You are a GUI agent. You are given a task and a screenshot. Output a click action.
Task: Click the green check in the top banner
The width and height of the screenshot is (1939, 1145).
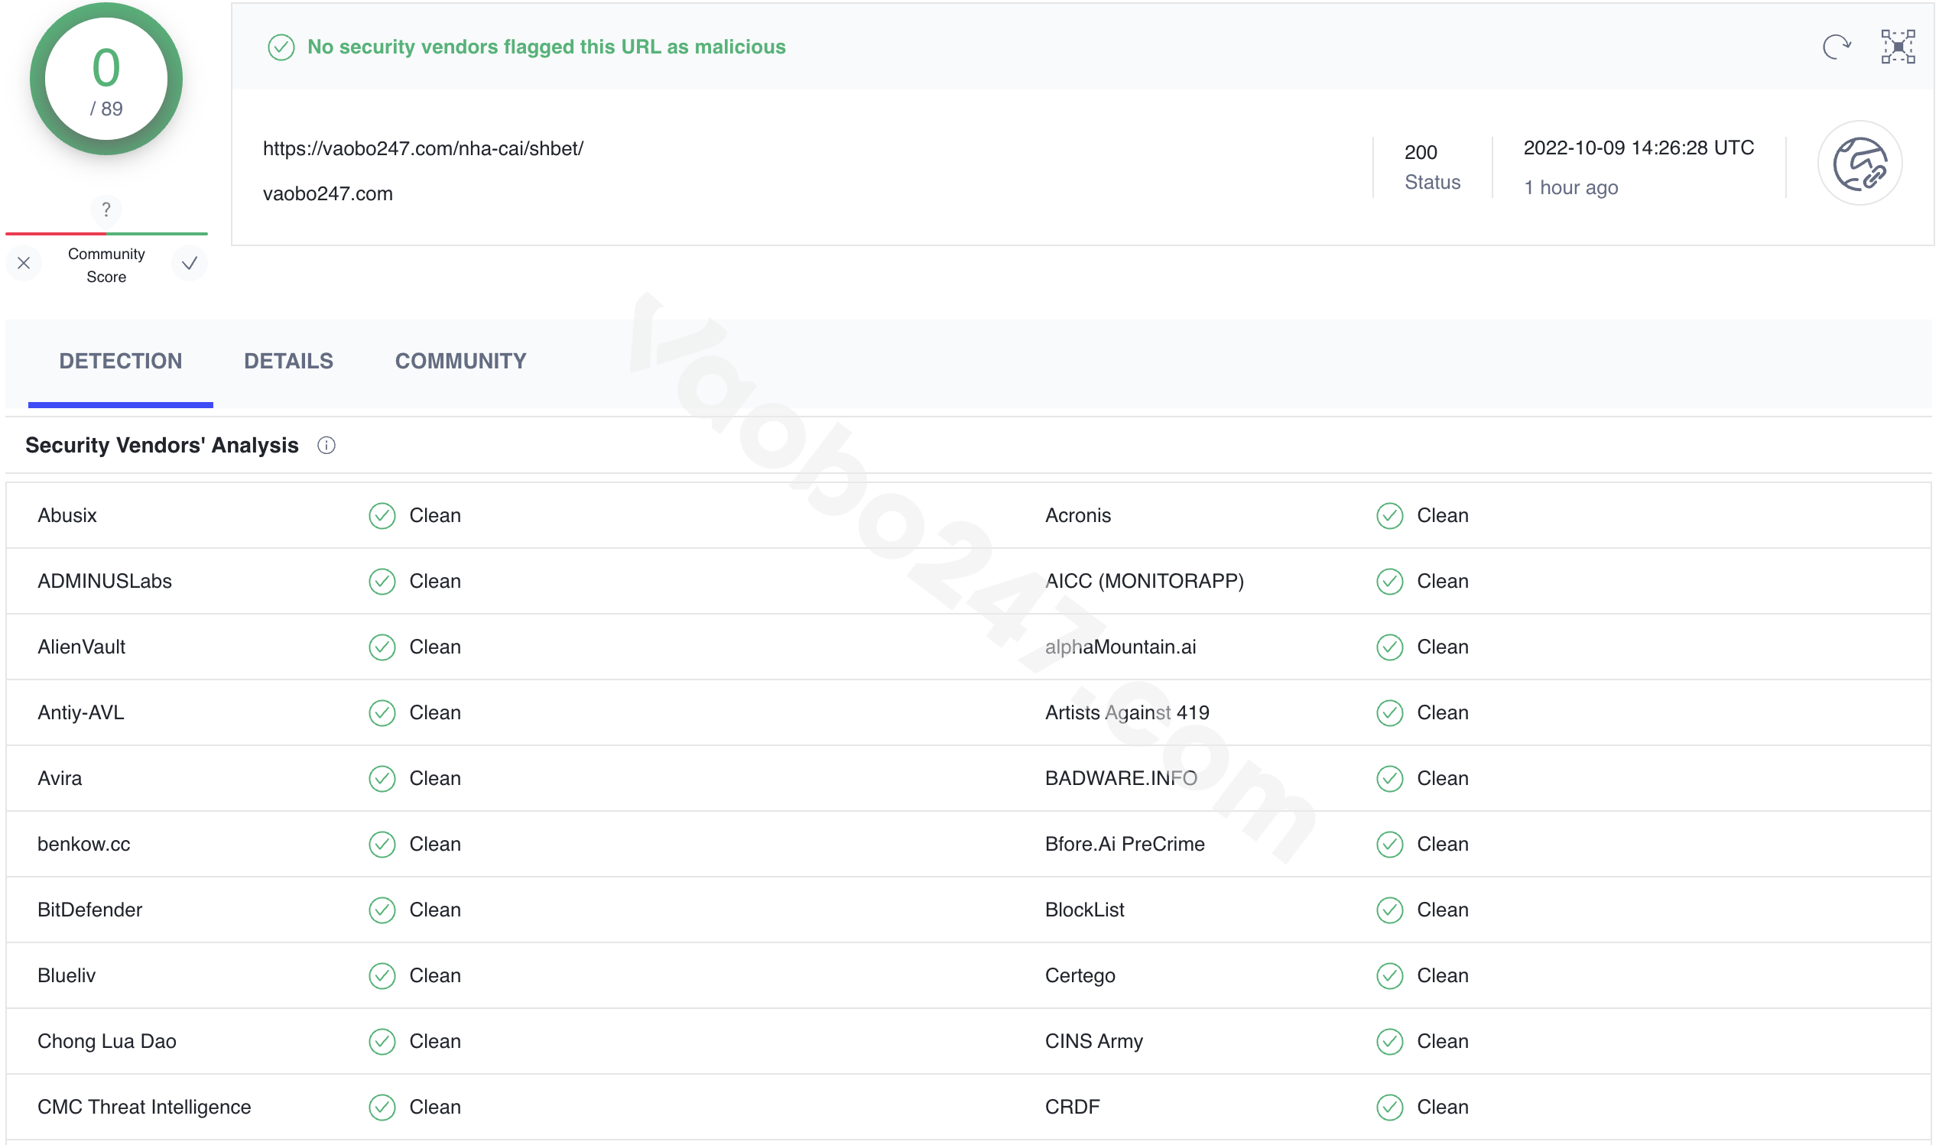pos(281,47)
